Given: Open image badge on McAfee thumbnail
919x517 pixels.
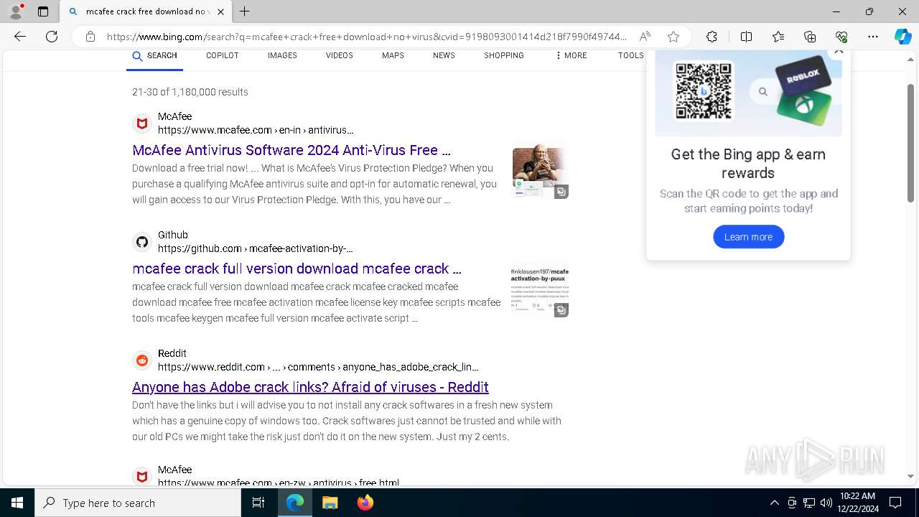Looking at the screenshot, I should tap(561, 192).
